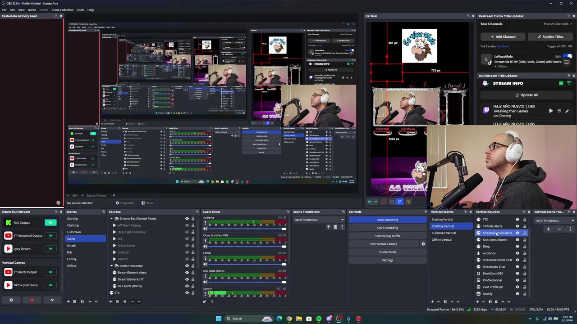
Task: Click the Kick logo icon in Aitum Multistream
Action: pos(8,222)
